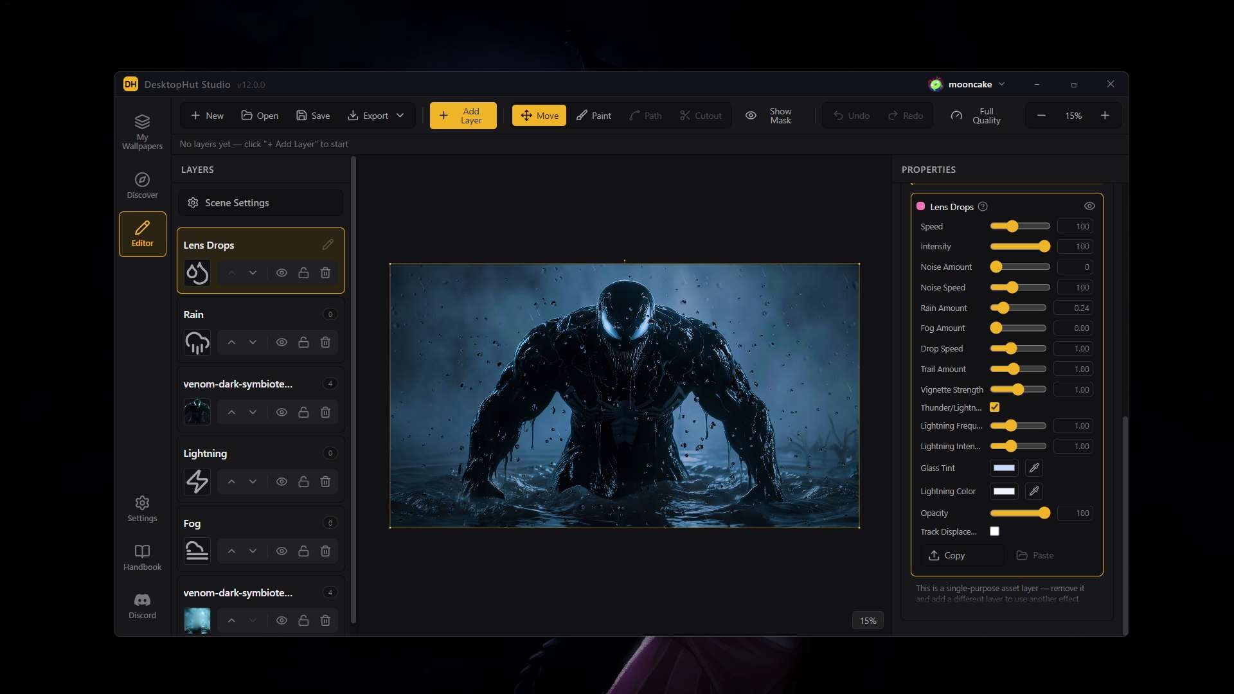Move first venom-dark-symbiote layer down
The width and height of the screenshot is (1234, 694).
pyautogui.click(x=253, y=412)
